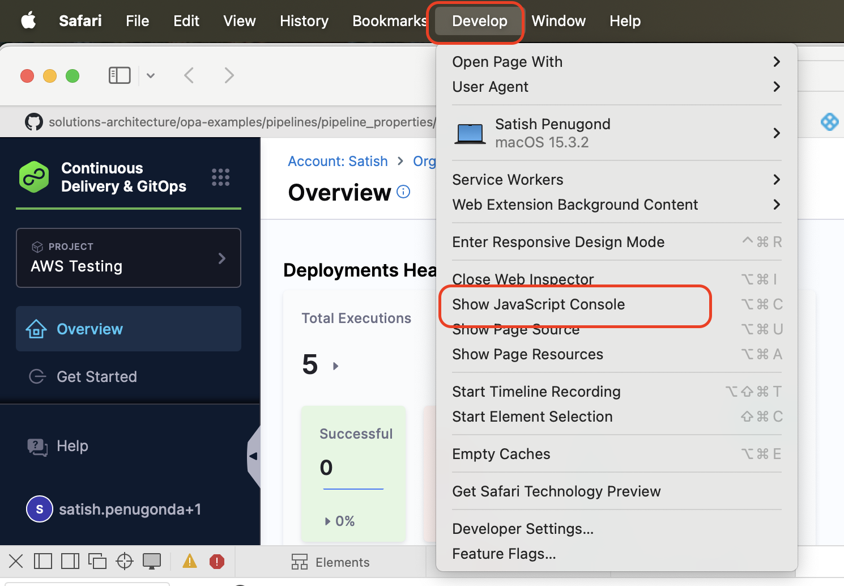Expand the sidebar tab group dropdown arrow
The height and width of the screenshot is (586, 844).
(x=151, y=75)
